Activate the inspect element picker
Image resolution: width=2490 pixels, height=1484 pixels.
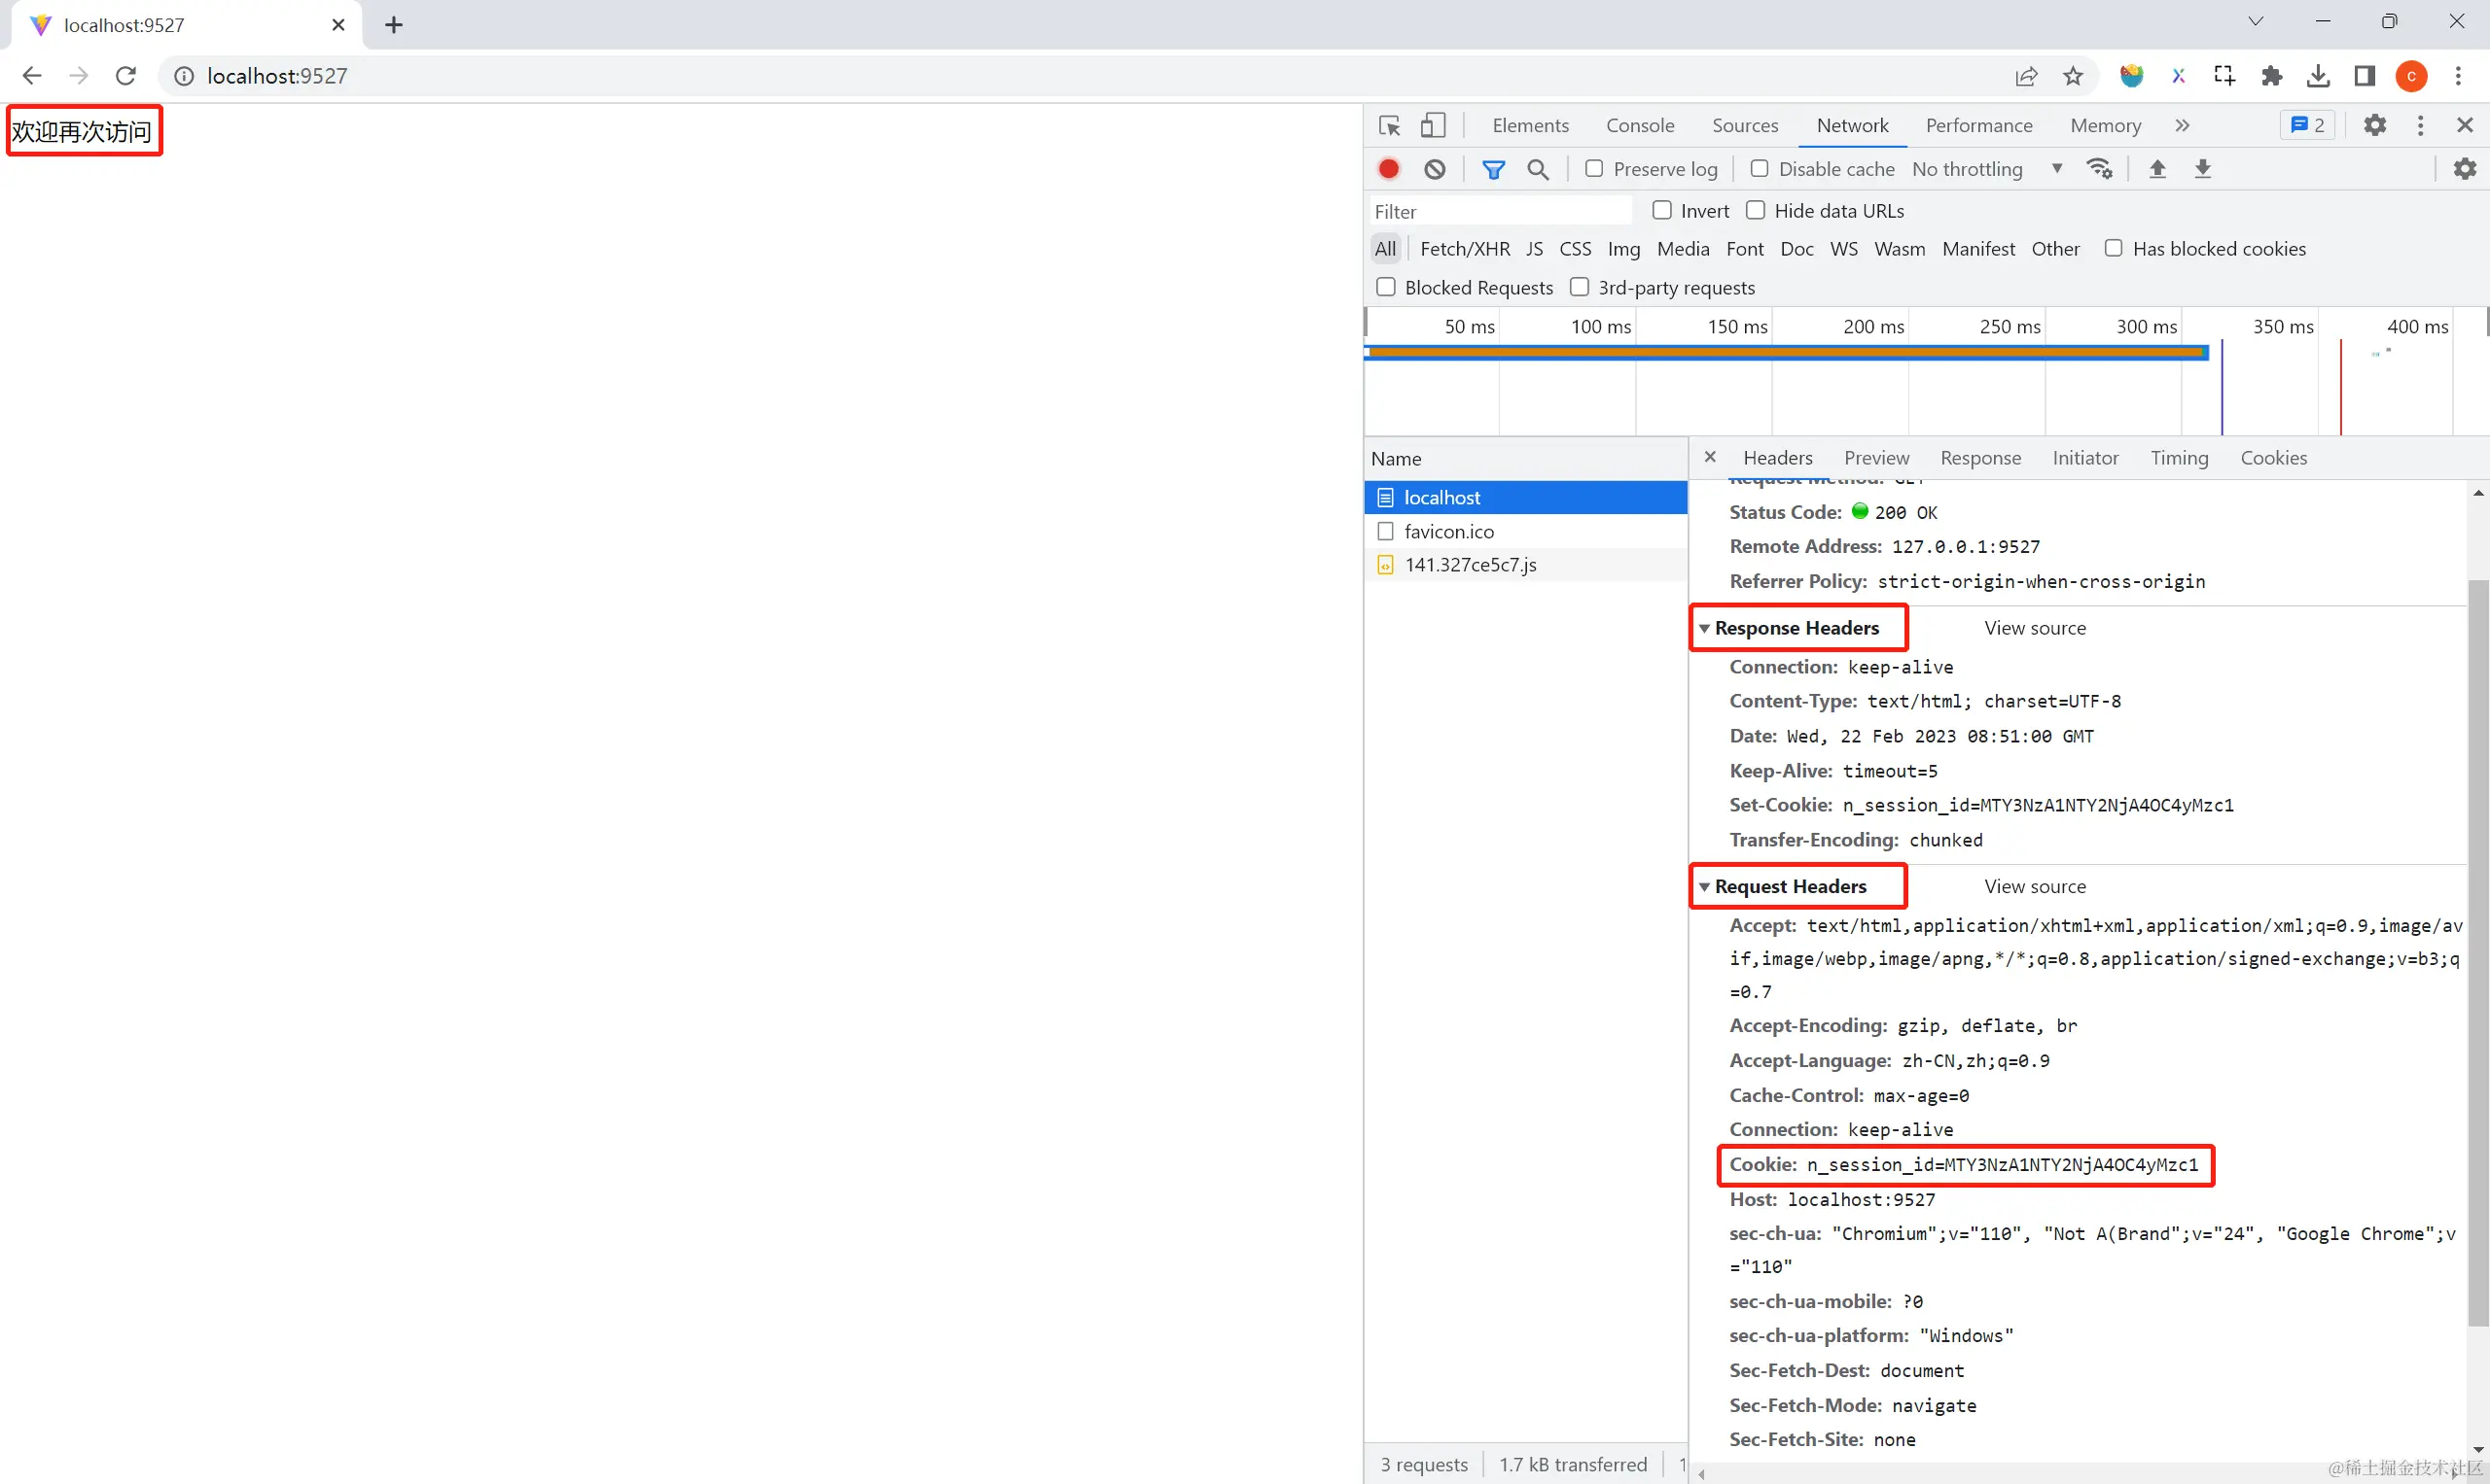click(x=1389, y=125)
